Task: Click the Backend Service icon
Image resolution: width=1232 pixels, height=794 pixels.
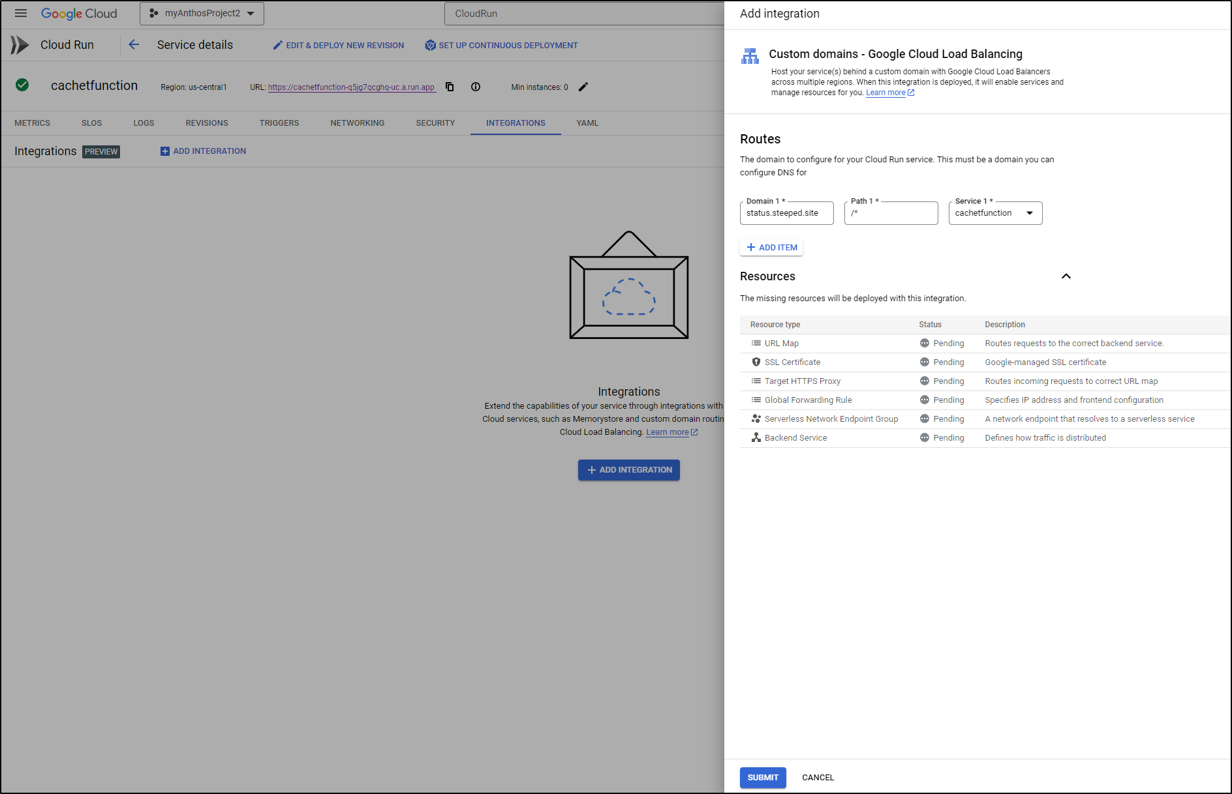Action: click(x=756, y=438)
